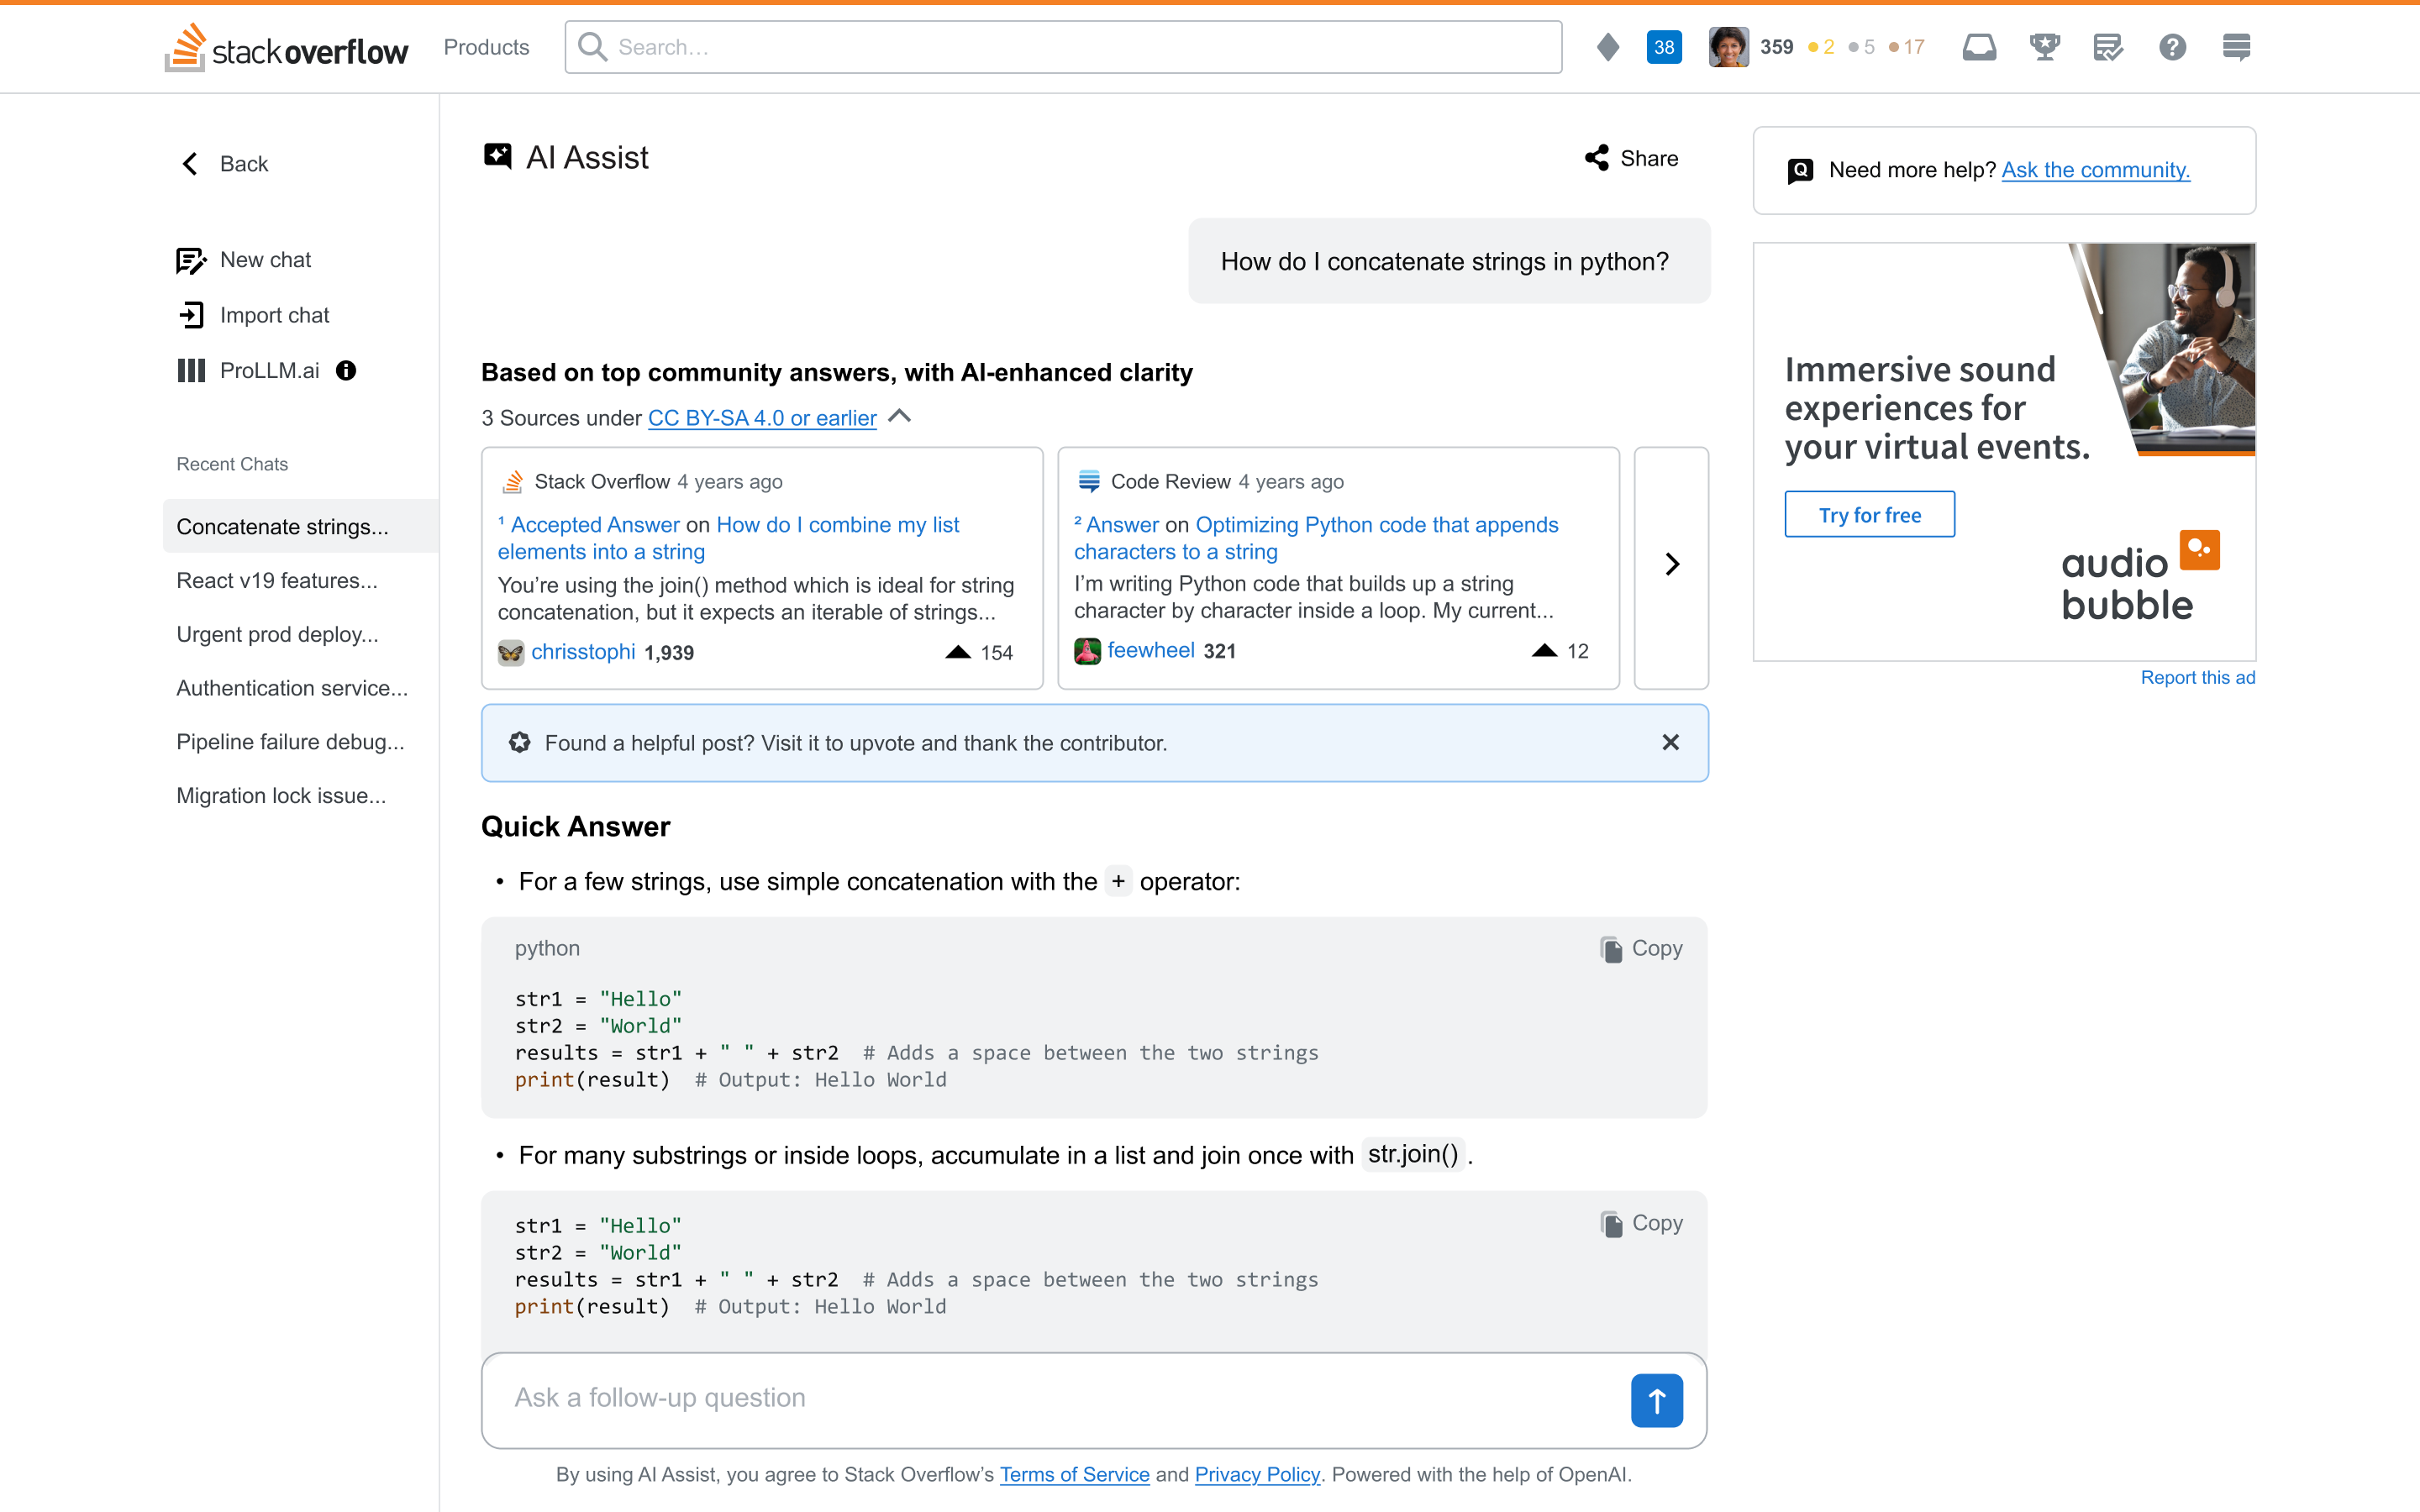Click the ProLLM.ai info icon
Viewport: 2420px width, 1512px height.
coord(346,371)
